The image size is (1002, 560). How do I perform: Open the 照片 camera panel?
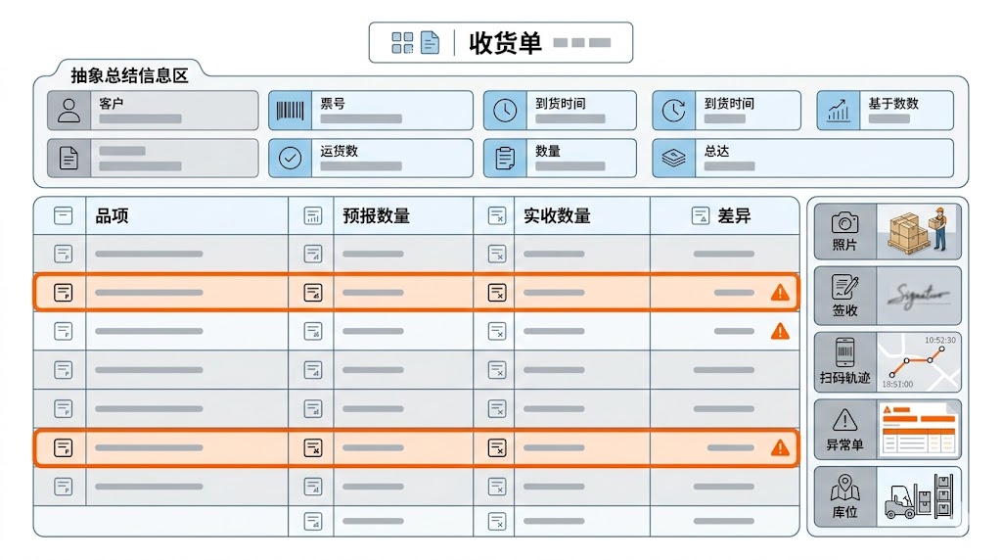[844, 231]
